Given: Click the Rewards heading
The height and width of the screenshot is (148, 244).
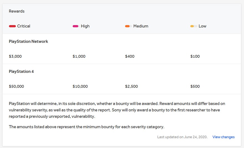Looking at the screenshot, I should tap(17, 11).
